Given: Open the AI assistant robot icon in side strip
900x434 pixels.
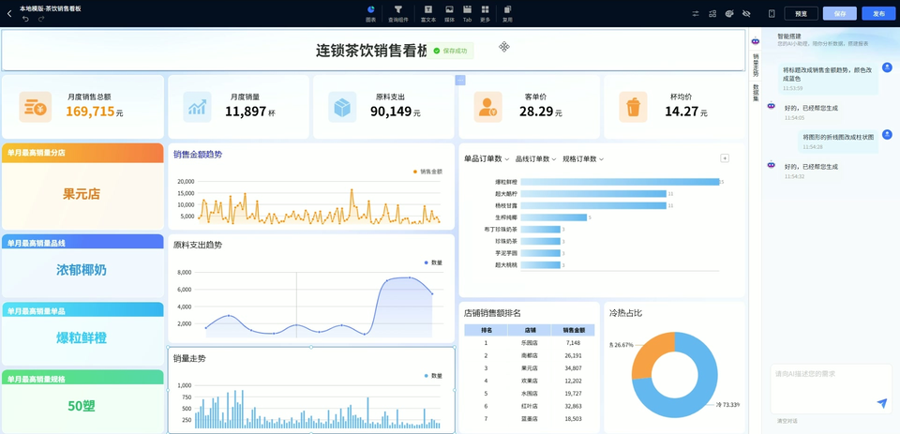Looking at the screenshot, I should coord(756,41).
